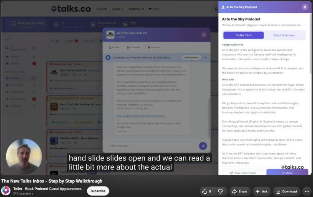
Task: Share the YouTube video
Action: click(x=240, y=191)
